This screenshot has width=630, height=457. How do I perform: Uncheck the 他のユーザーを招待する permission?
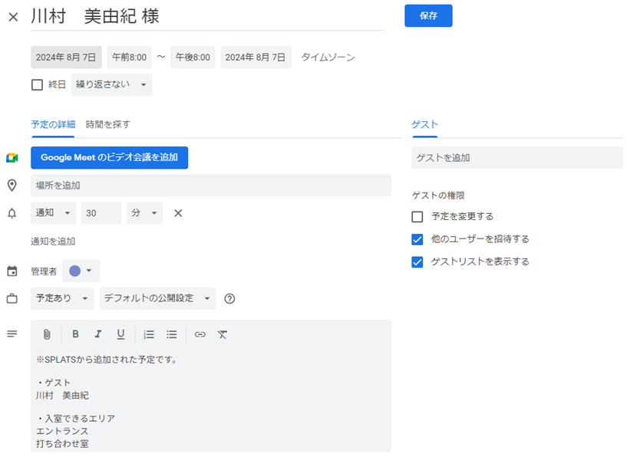pyautogui.click(x=417, y=238)
